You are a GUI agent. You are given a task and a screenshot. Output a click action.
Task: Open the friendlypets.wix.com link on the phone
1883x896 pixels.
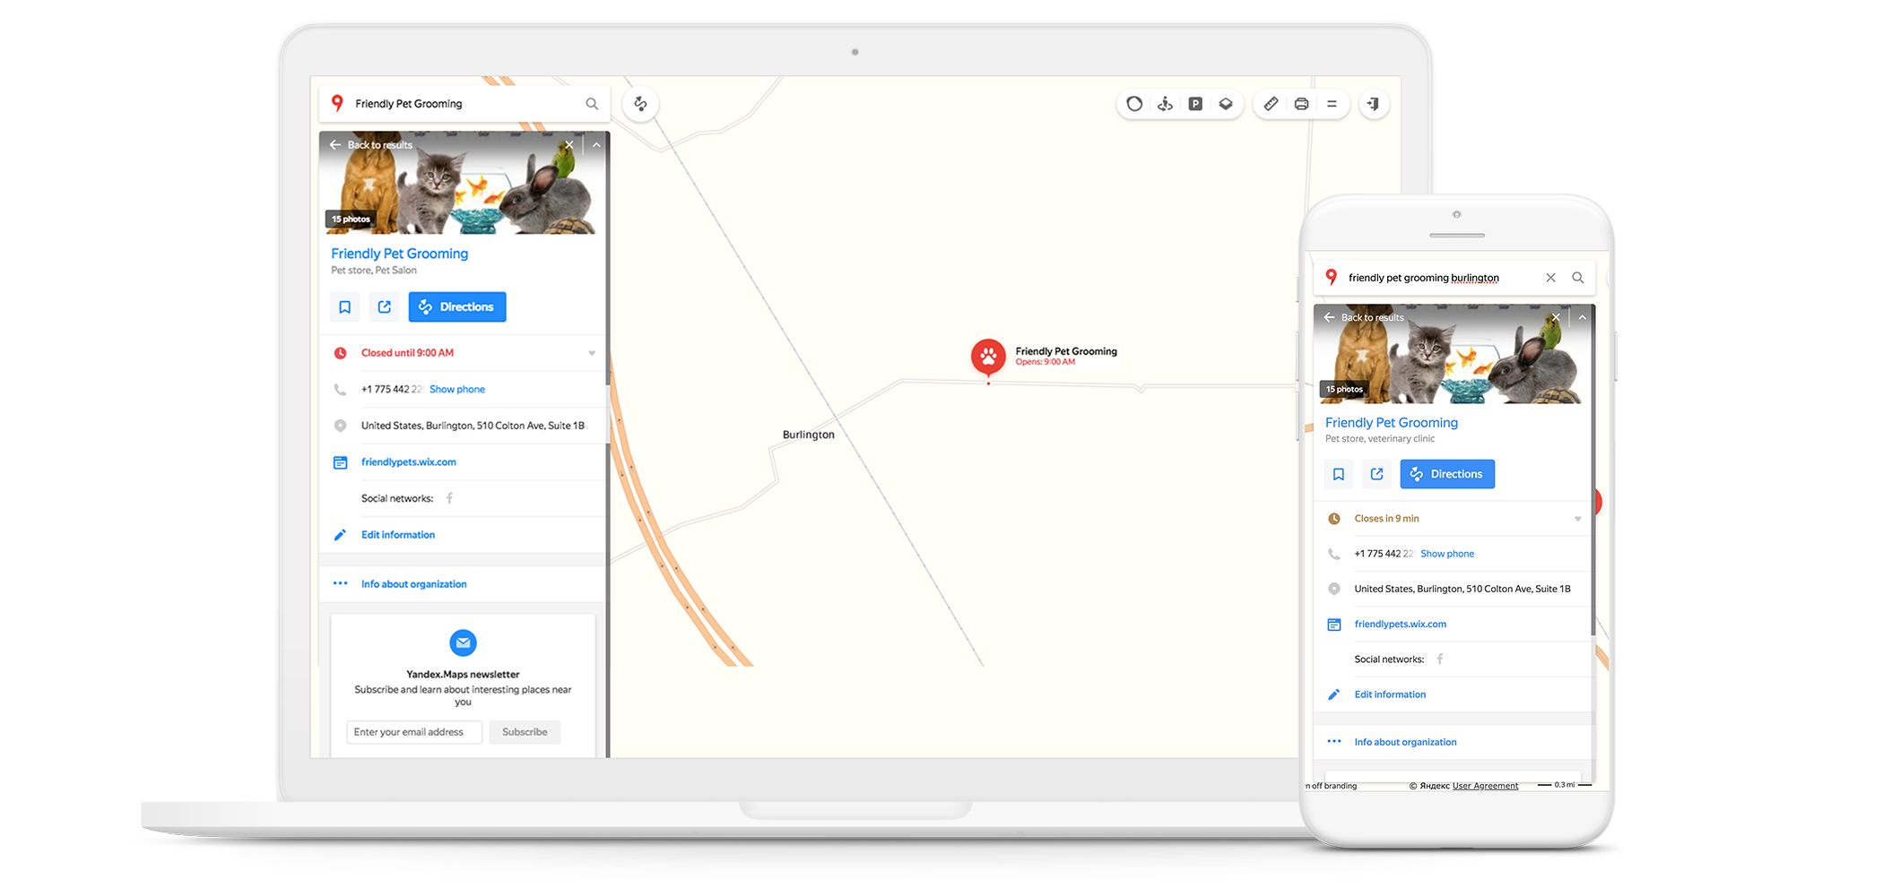click(x=1400, y=625)
